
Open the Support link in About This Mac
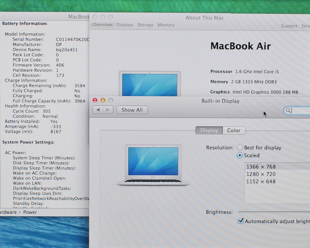pyautogui.click(x=289, y=26)
